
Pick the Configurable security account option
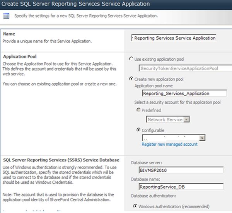(x=139, y=130)
